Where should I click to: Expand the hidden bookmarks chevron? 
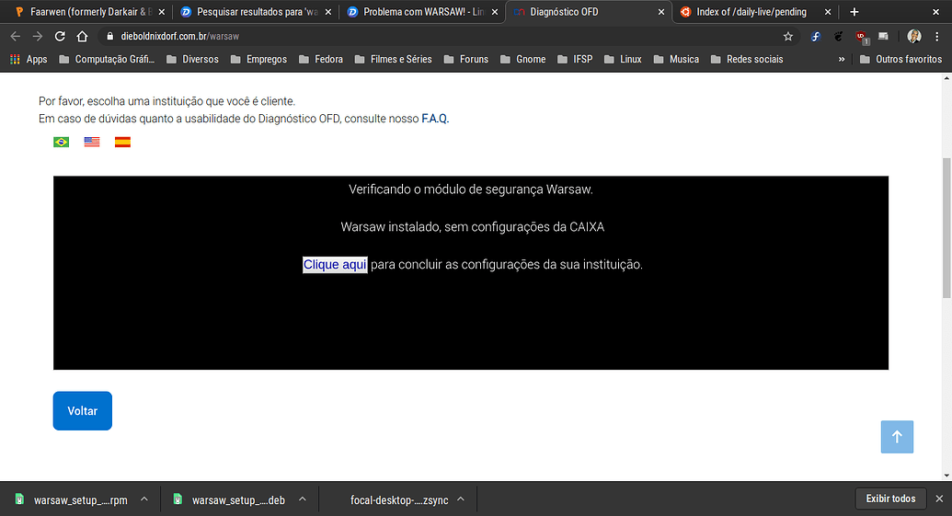click(x=842, y=59)
